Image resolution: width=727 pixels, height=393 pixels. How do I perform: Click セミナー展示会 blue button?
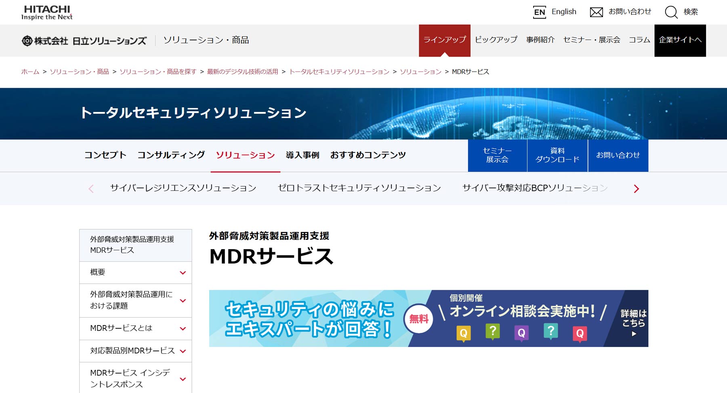click(497, 156)
